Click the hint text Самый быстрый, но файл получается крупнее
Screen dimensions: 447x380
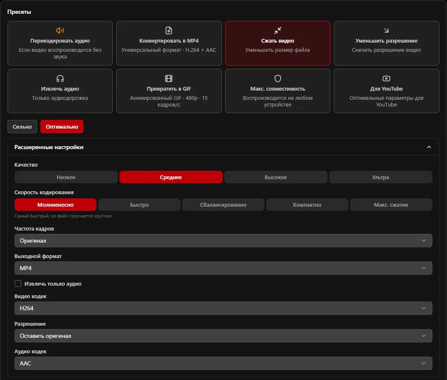coord(63,216)
